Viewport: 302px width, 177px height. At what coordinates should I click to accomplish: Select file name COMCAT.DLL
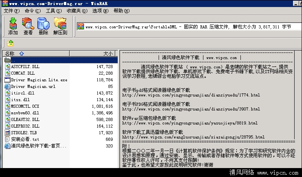click(23, 73)
